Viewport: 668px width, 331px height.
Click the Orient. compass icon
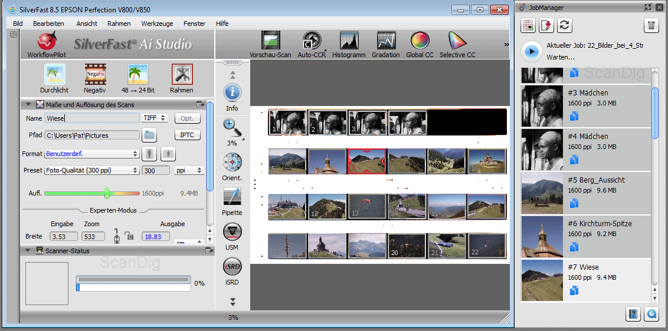tap(232, 163)
